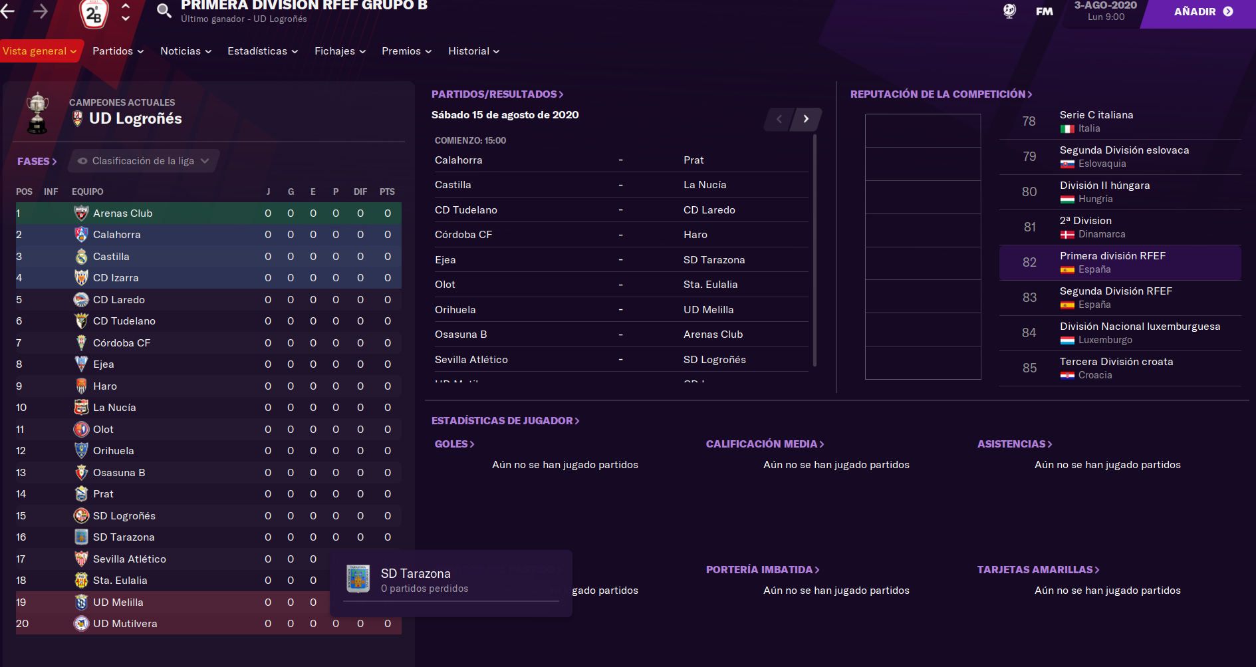This screenshot has width=1256, height=667.
Task: Click the CD Laredo crest
Action: pos(81,300)
